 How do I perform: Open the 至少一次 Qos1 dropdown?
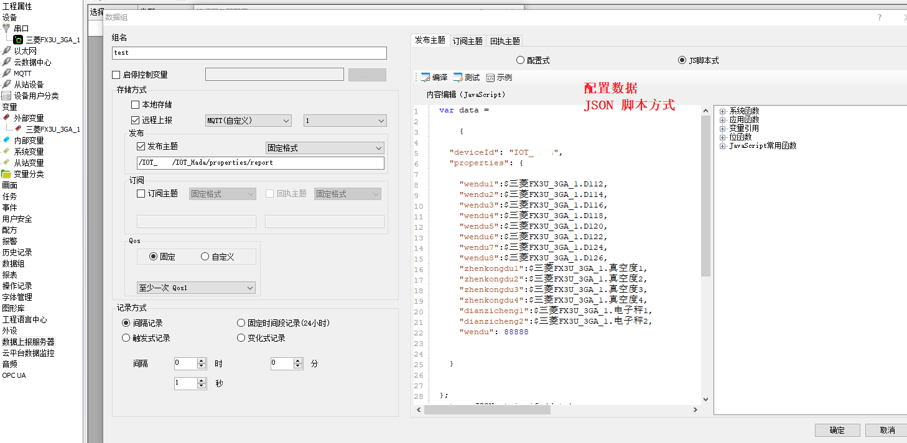(196, 288)
